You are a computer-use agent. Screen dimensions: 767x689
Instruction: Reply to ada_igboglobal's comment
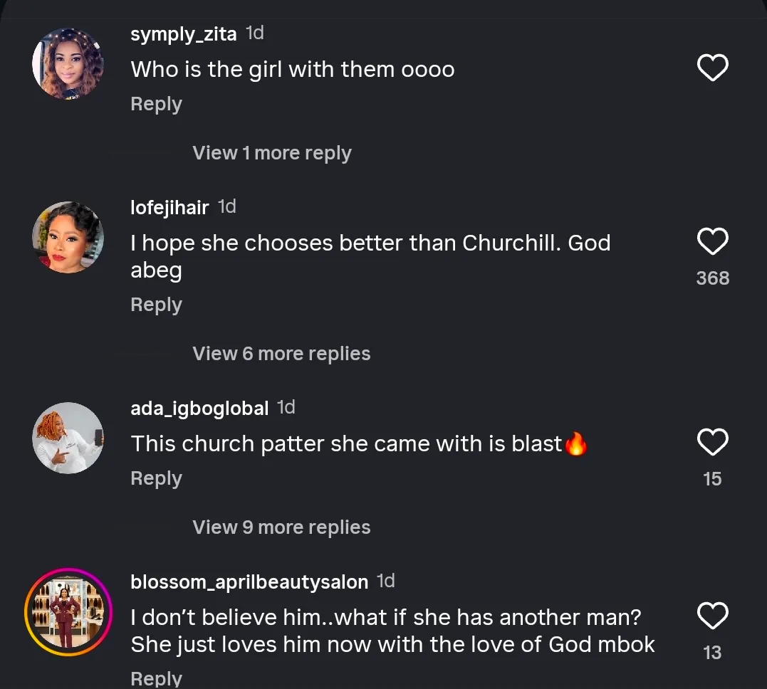tap(156, 478)
